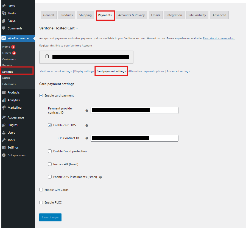Open Read the documentation link
This screenshot has width=246, height=228.
tap(219, 39)
